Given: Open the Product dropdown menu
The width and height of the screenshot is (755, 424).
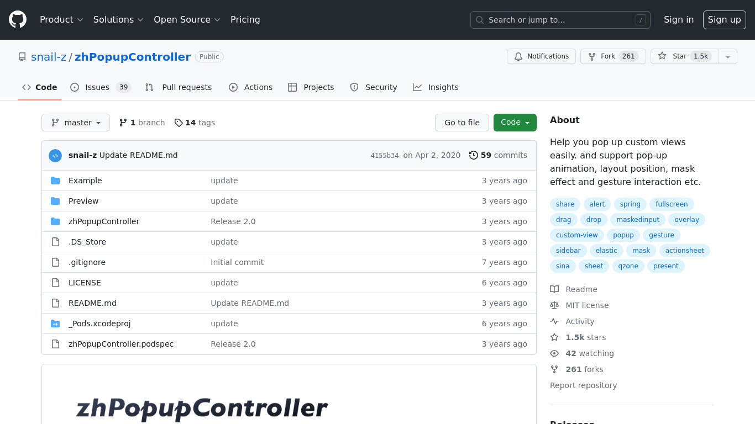Looking at the screenshot, I should point(61,20).
